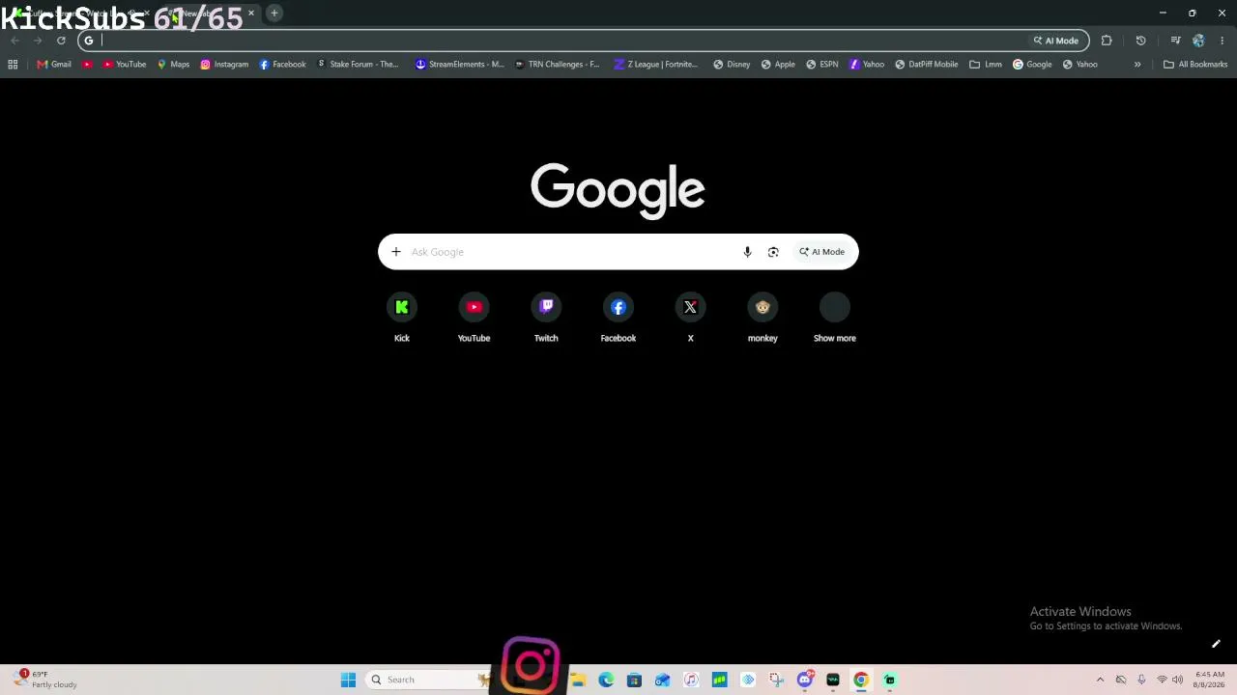
Task: Open the Windows Start menu
Action: coord(348,680)
